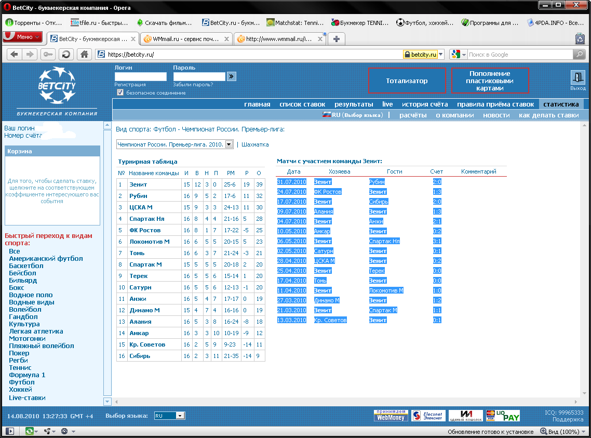This screenshot has height=438, width=591.
Task: Open the как делать ставки menu item
Action: tap(549, 115)
